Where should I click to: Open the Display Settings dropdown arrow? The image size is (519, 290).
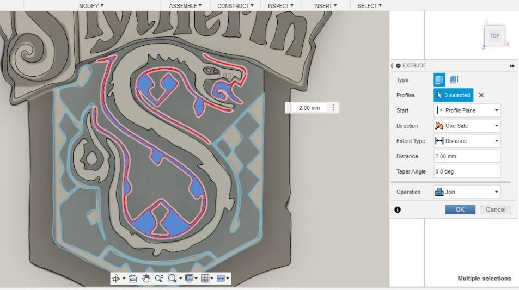196,279
